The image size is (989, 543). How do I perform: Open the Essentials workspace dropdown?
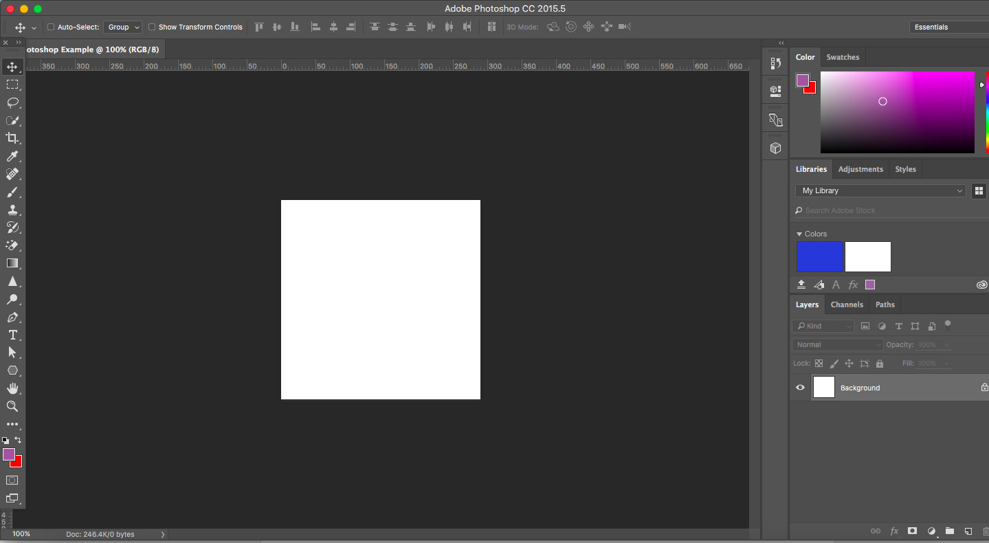(948, 27)
